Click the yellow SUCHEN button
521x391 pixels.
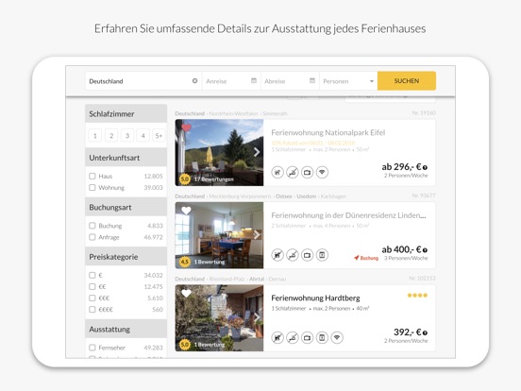[407, 81]
